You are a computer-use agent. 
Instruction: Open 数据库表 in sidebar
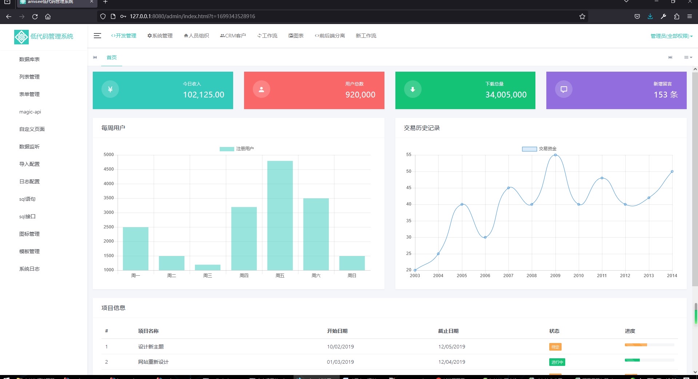tap(29, 59)
